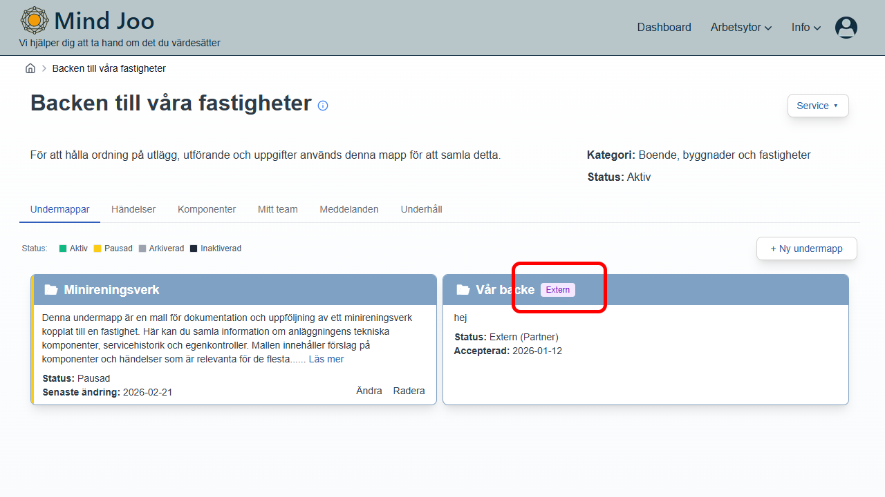Switch to the Händelser tab

coord(133,209)
